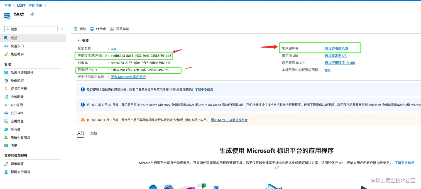
Task: Click the 角色和管理员 icon
Action: coord(6,137)
